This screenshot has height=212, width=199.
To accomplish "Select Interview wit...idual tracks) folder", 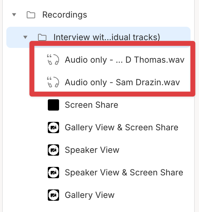I will pyautogui.click(x=98, y=37).
